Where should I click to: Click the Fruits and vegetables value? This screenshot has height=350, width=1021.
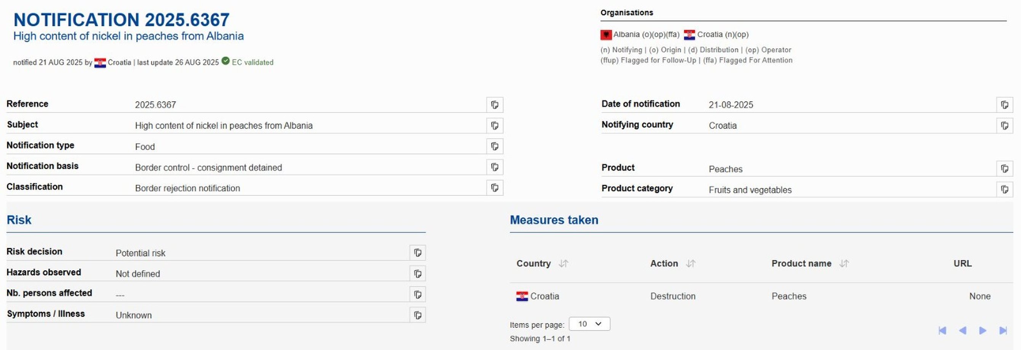point(750,190)
